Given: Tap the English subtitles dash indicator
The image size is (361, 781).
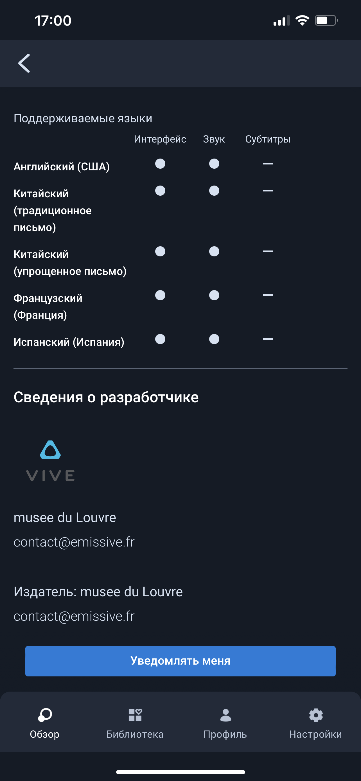Looking at the screenshot, I should (x=268, y=164).
